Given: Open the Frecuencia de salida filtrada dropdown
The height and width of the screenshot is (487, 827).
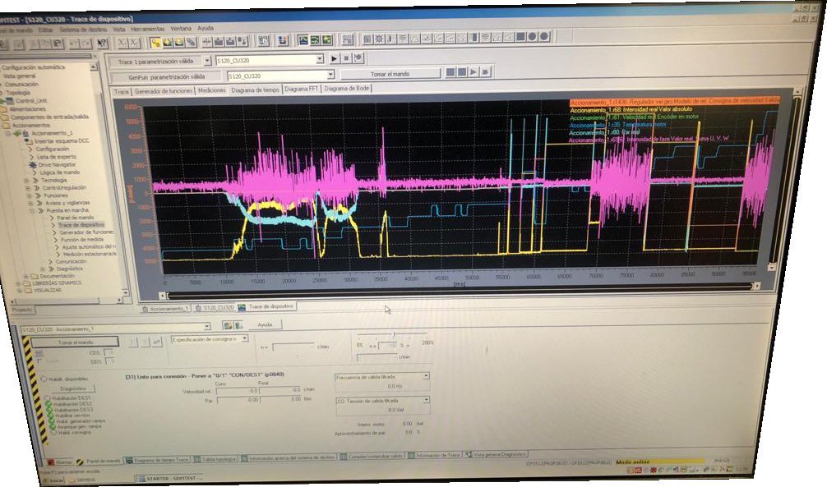Looking at the screenshot, I should (x=426, y=376).
